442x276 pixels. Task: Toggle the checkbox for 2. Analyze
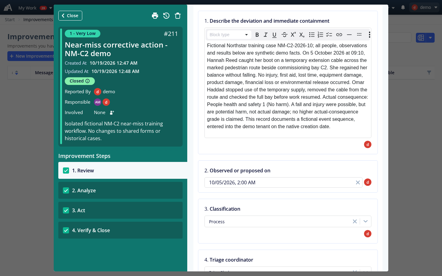pyautogui.click(x=66, y=190)
